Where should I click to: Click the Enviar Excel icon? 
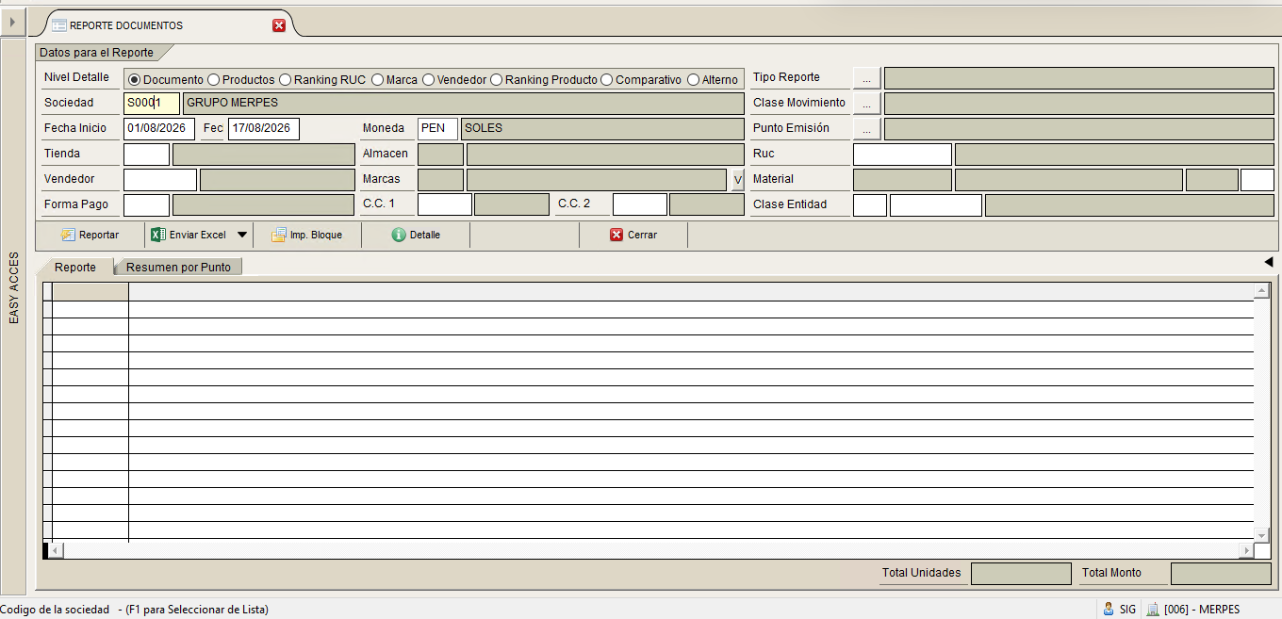(x=158, y=235)
